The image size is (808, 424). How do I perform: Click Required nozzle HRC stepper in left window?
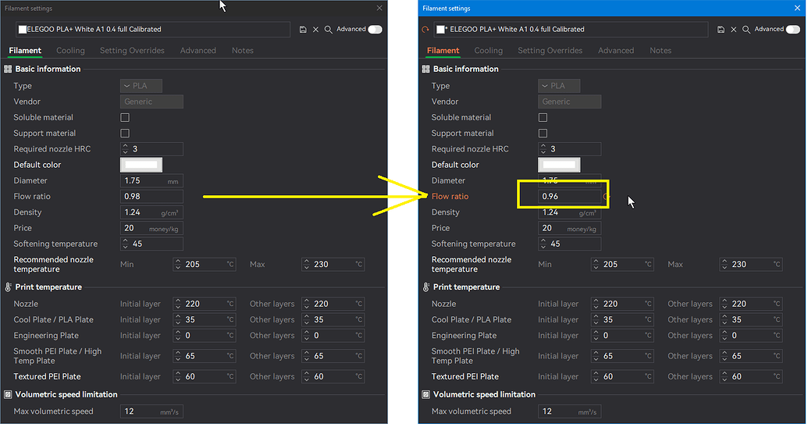coord(125,149)
